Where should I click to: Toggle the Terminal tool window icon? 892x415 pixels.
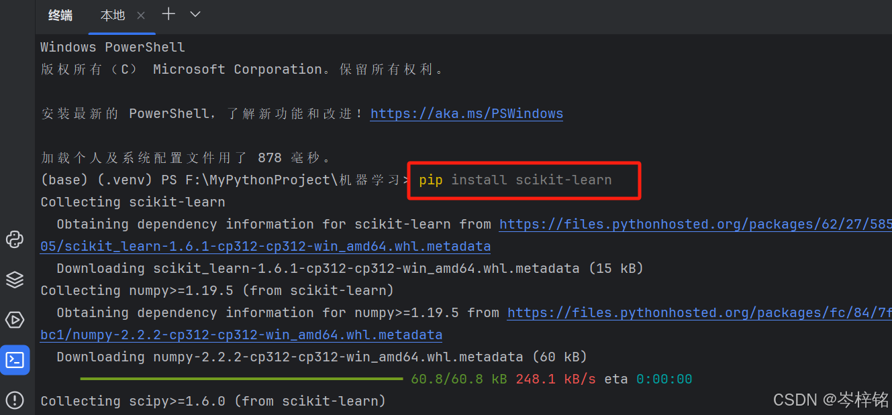[x=15, y=360]
